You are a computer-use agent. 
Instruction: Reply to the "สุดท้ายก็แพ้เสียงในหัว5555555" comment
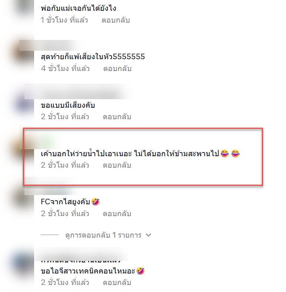(117, 68)
